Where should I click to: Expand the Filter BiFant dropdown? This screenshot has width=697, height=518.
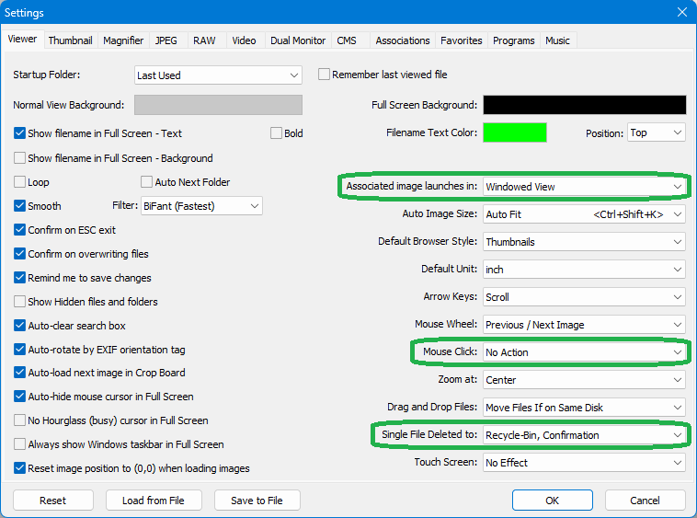tap(200, 206)
